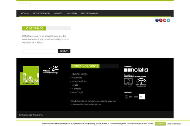Open the Twitter social icon
The width and height of the screenshot is (190, 126).
[x=168, y=20]
